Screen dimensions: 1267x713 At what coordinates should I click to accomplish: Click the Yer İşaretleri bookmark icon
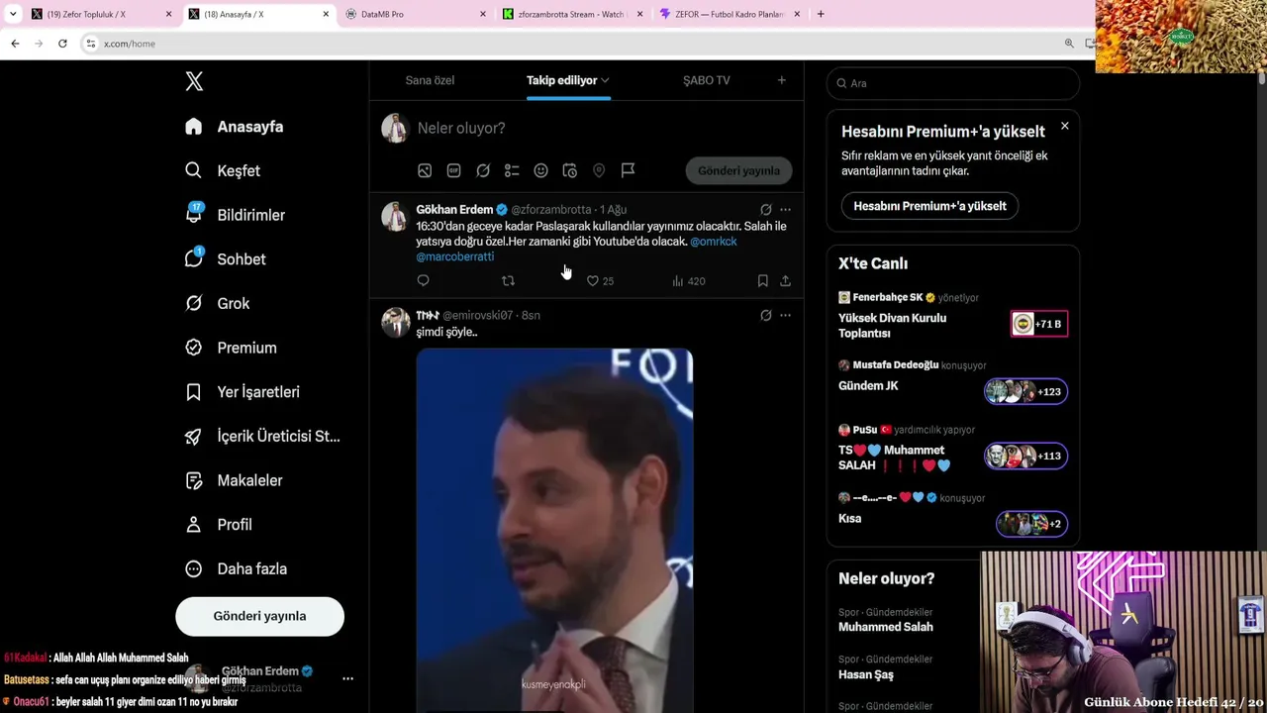coord(194,392)
